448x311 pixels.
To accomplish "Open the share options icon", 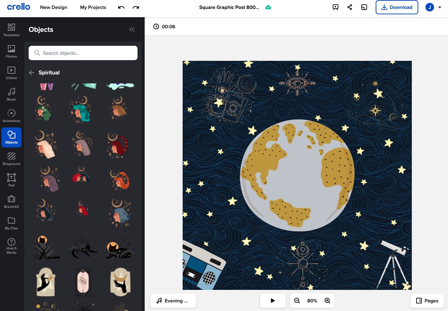I will (x=350, y=7).
